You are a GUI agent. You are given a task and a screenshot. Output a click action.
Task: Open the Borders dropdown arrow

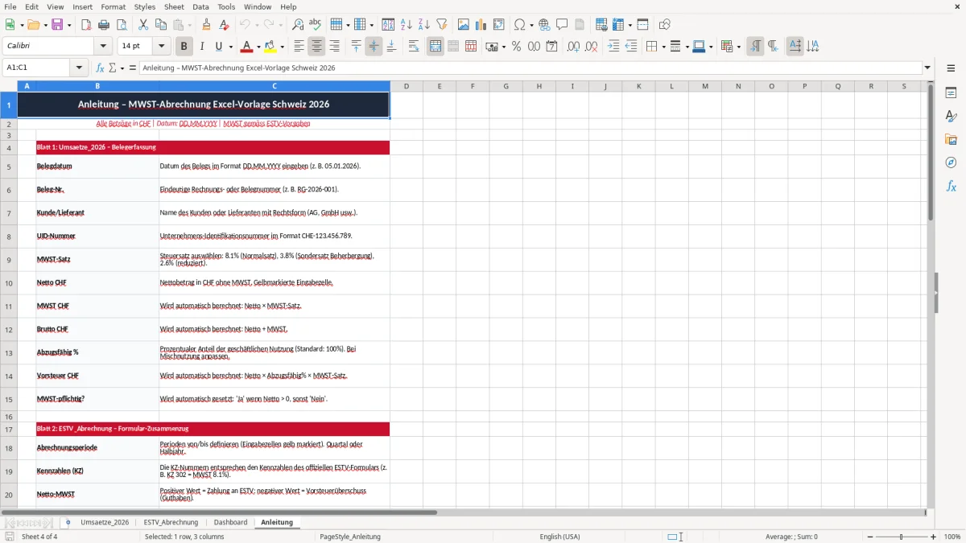(663, 47)
